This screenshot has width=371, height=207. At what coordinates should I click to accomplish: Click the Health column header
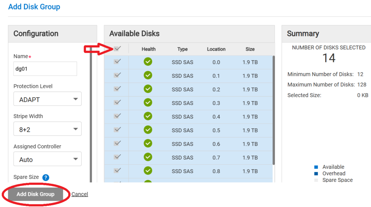coord(148,49)
